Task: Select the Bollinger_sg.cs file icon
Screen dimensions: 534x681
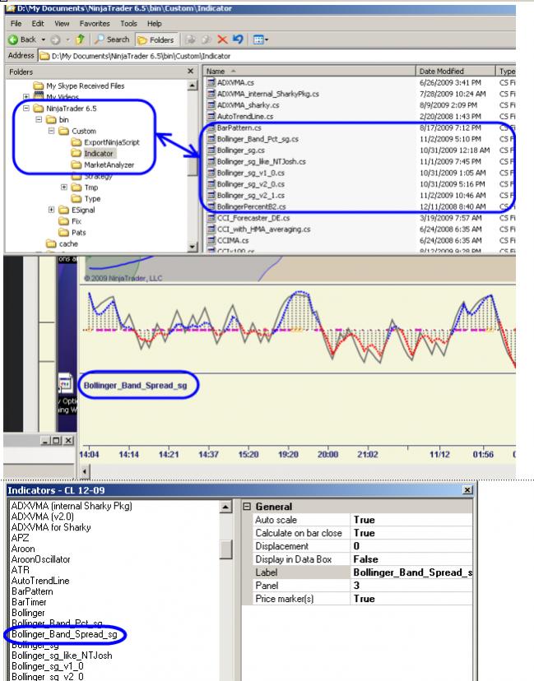Action: (211, 151)
